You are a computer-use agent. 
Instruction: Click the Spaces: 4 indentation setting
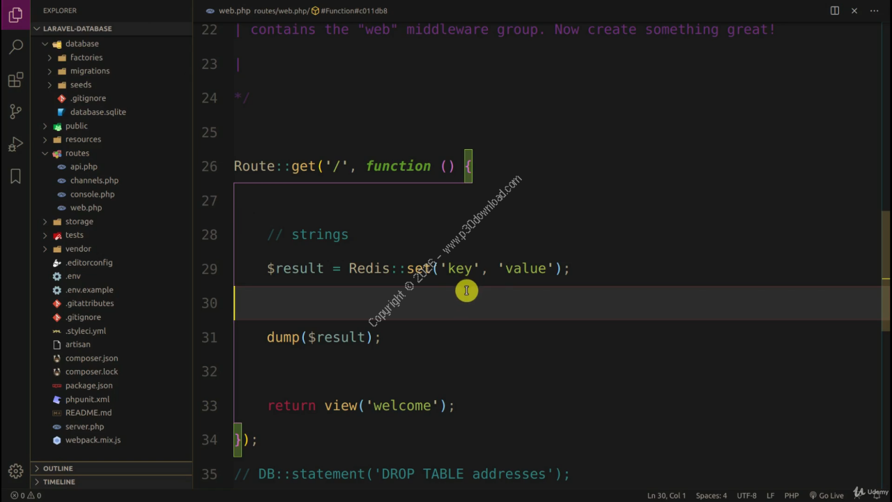(711, 496)
